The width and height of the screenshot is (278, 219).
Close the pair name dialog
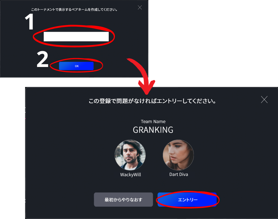[140, 8]
